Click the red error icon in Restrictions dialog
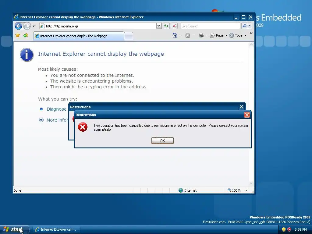The image size is (312, 234). point(83,127)
